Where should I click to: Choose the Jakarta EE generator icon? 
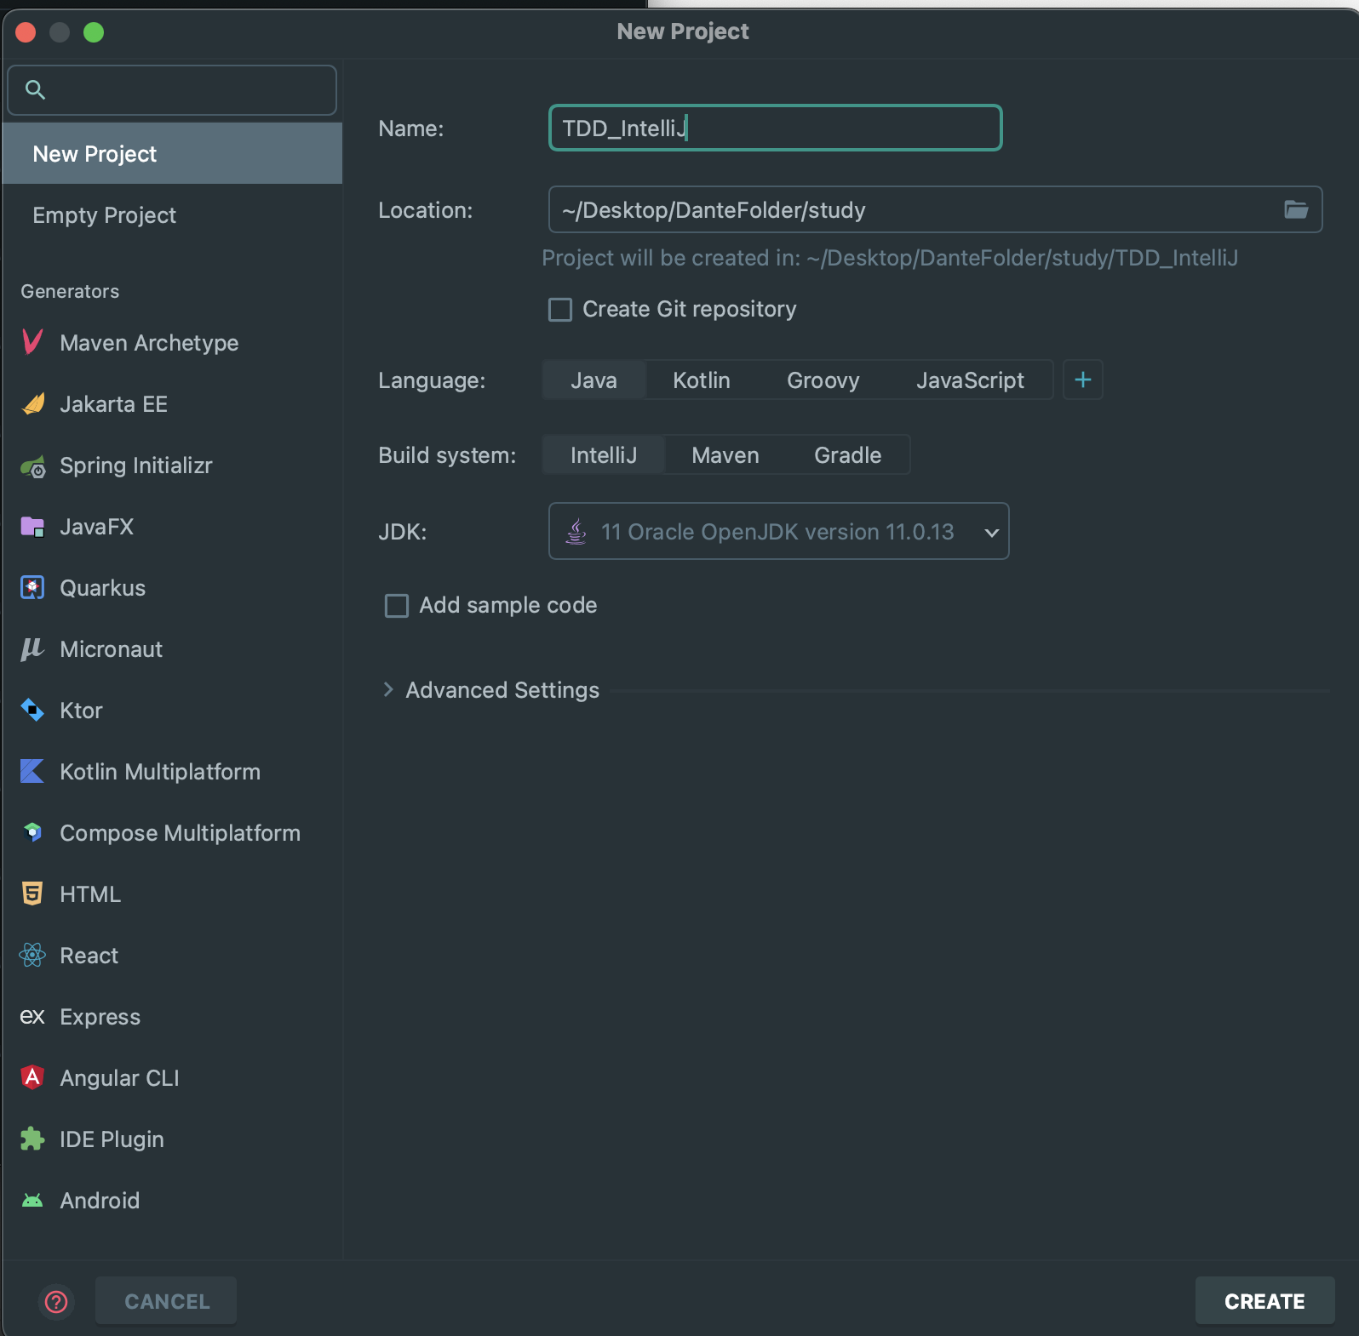click(32, 403)
